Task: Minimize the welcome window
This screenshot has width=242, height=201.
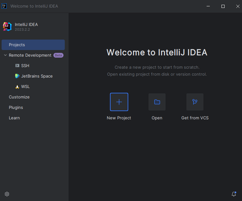Action: [208, 6]
